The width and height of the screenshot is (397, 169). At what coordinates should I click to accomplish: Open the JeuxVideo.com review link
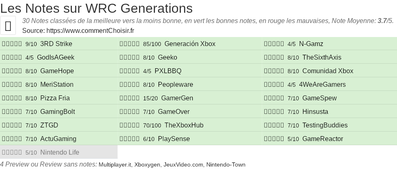pyautogui.click(x=183, y=165)
